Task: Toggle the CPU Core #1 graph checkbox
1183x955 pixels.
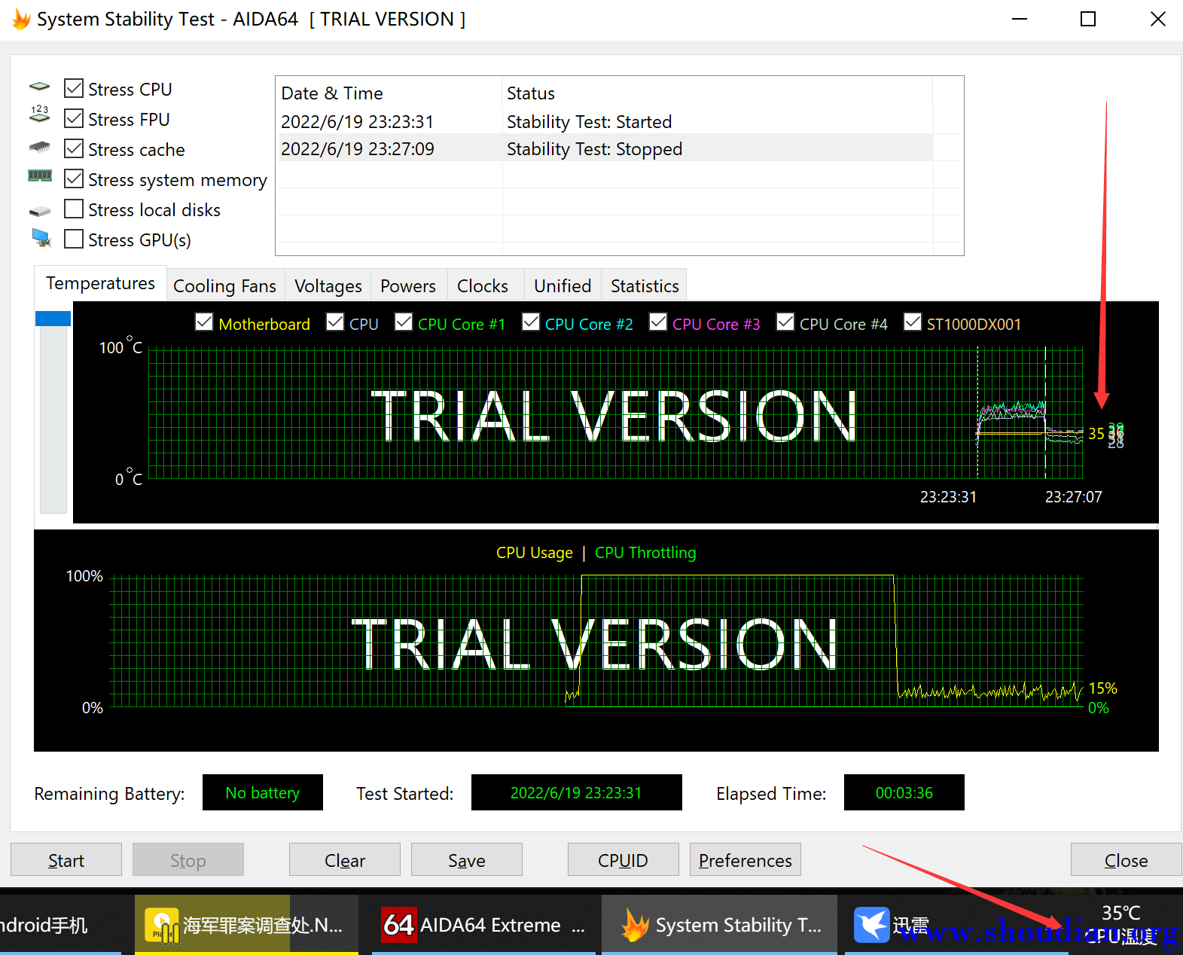Action: pyautogui.click(x=404, y=322)
